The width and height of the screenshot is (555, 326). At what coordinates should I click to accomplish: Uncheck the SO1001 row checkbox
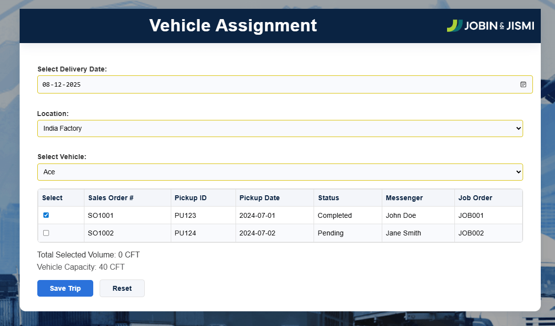(x=46, y=215)
